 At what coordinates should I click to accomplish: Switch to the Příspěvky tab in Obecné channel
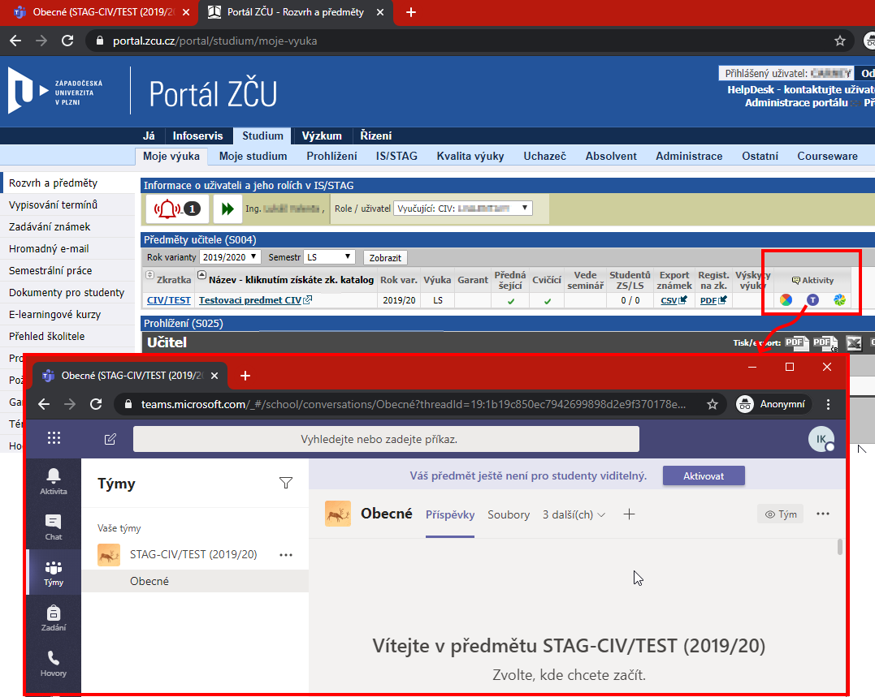click(x=450, y=514)
